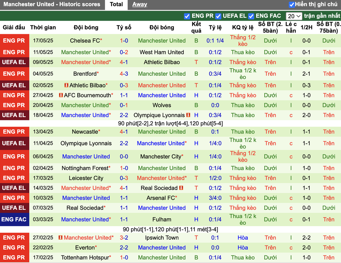The height and width of the screenshot is (263, 341).
Task: Open Fulham team link
Action: point(162,219)
